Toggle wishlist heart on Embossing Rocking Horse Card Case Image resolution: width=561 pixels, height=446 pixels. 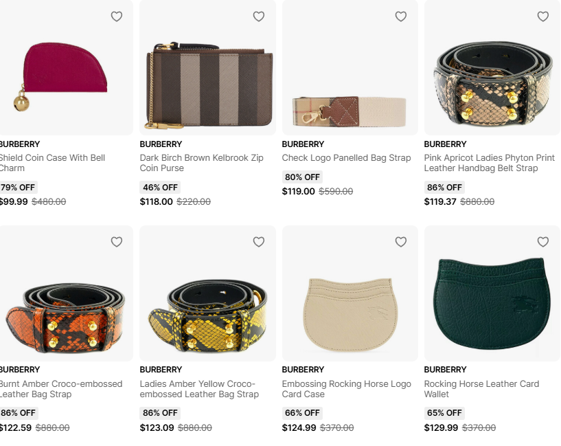(x=401, y=242)
